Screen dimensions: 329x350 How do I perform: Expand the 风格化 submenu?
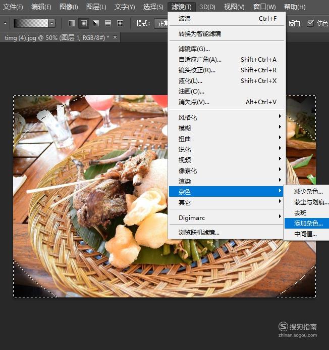(227, 117)
